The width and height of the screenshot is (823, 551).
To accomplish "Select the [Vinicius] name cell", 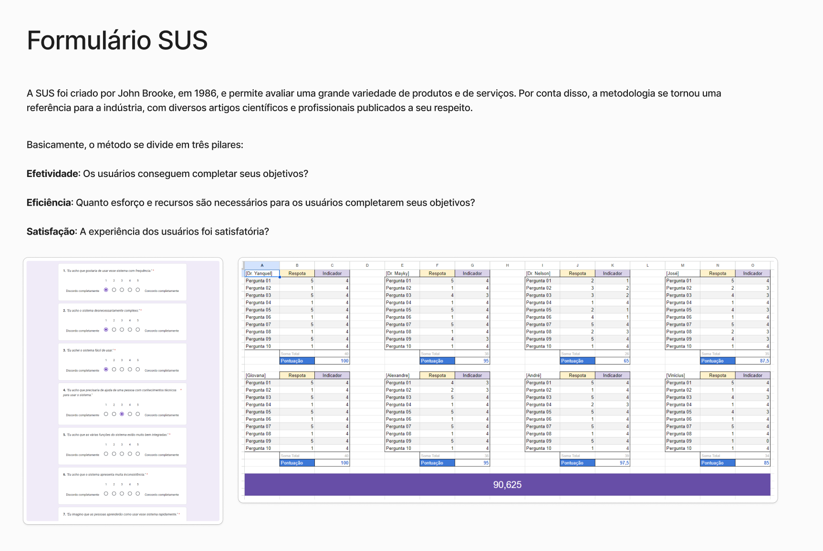I will coord(682,375).
